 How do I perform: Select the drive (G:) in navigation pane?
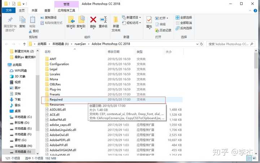tap(18, 140)
